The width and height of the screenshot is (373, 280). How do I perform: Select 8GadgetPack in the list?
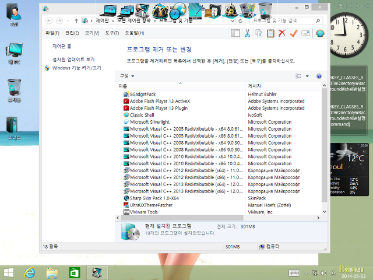click(x=143, y=94)
